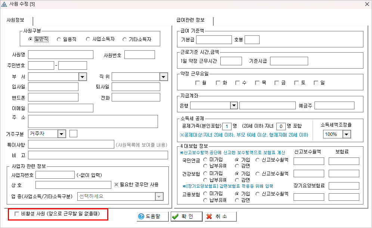Click the 사업자번호 input field

55,175
